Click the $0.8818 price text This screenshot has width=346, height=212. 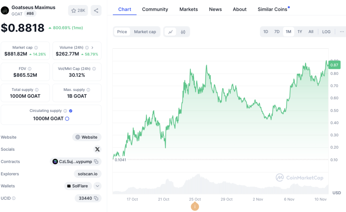(x=23, y=28)
